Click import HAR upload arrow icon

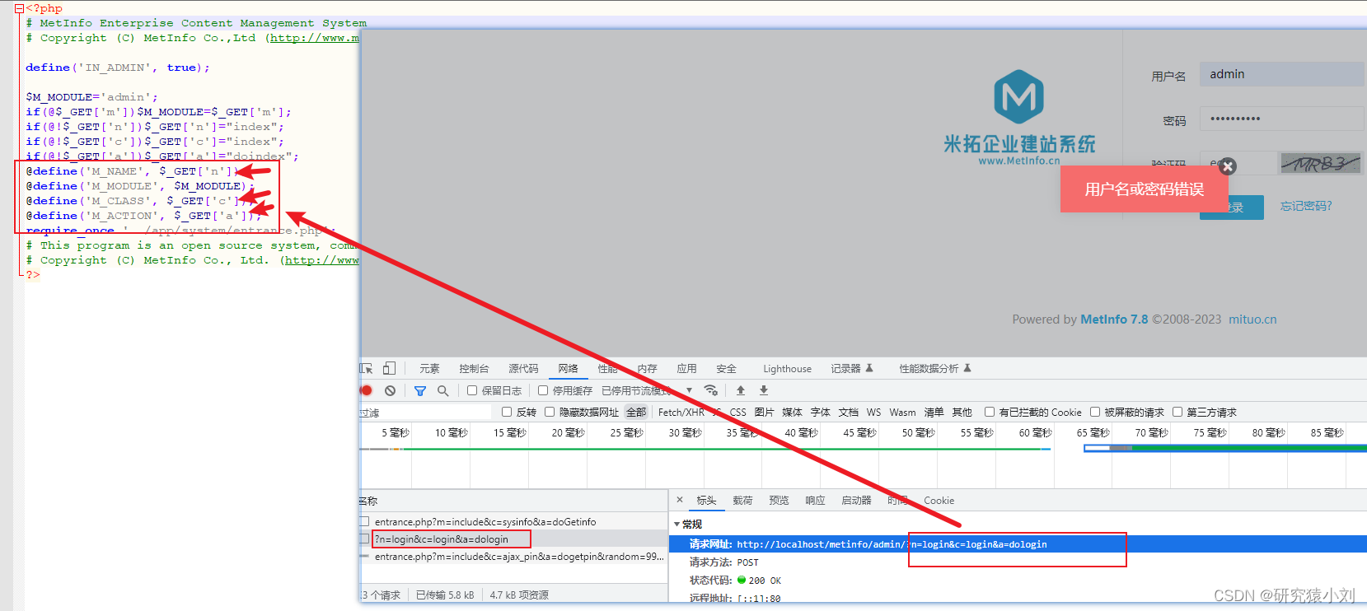click(x=741, y=390)
